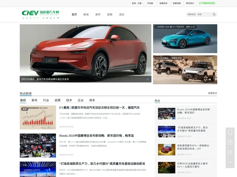Viewport: 237px width, 177px height.
Task: Open sidebar 打造县域新质生产力 title
Action: pyautogui.click(x=193, y=129)
